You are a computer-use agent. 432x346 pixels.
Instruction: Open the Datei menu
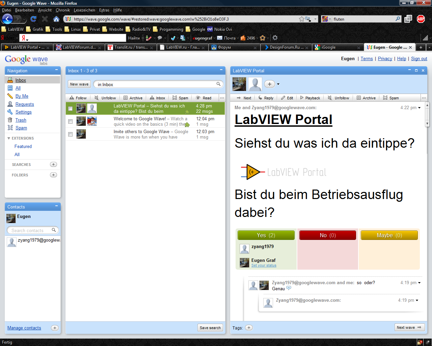point(6,10)
